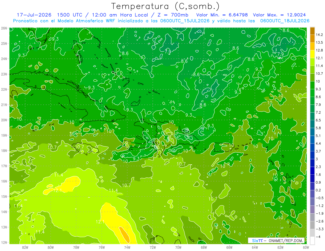
Task: Click the 13.5 value on the color scale
Action: coord(320,43)
